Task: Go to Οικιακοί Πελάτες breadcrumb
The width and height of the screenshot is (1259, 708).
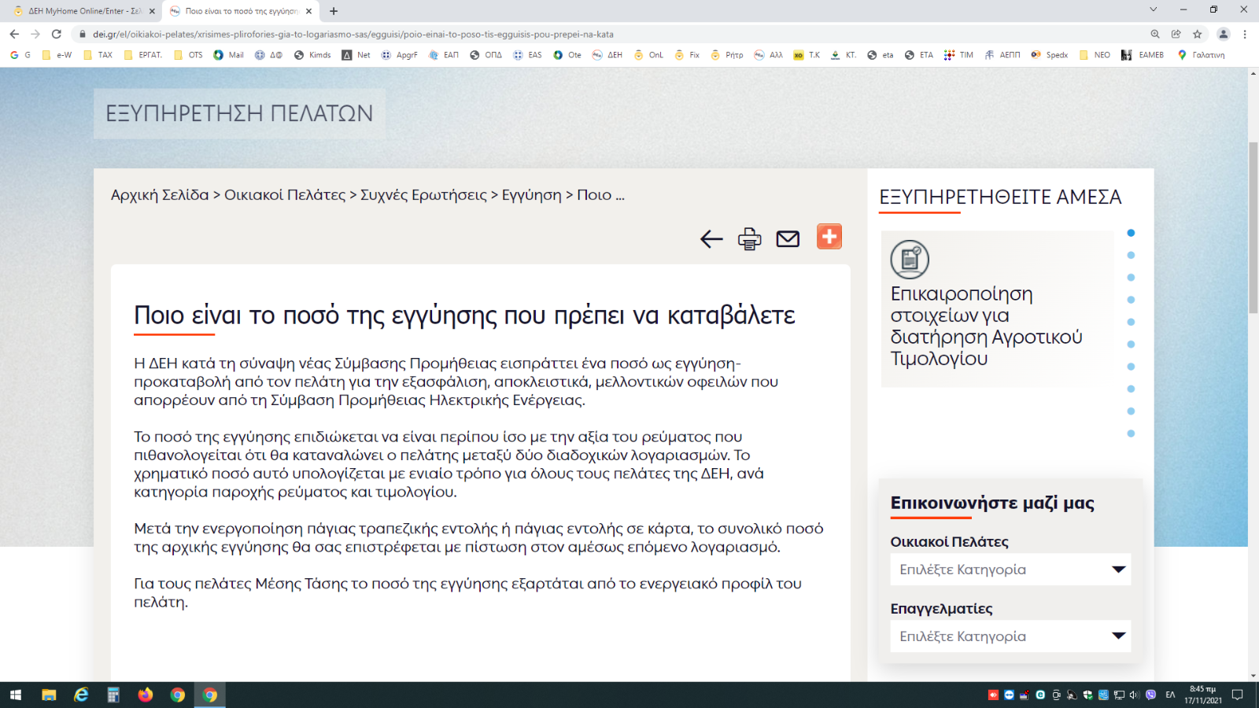Action: coord(285,195)
